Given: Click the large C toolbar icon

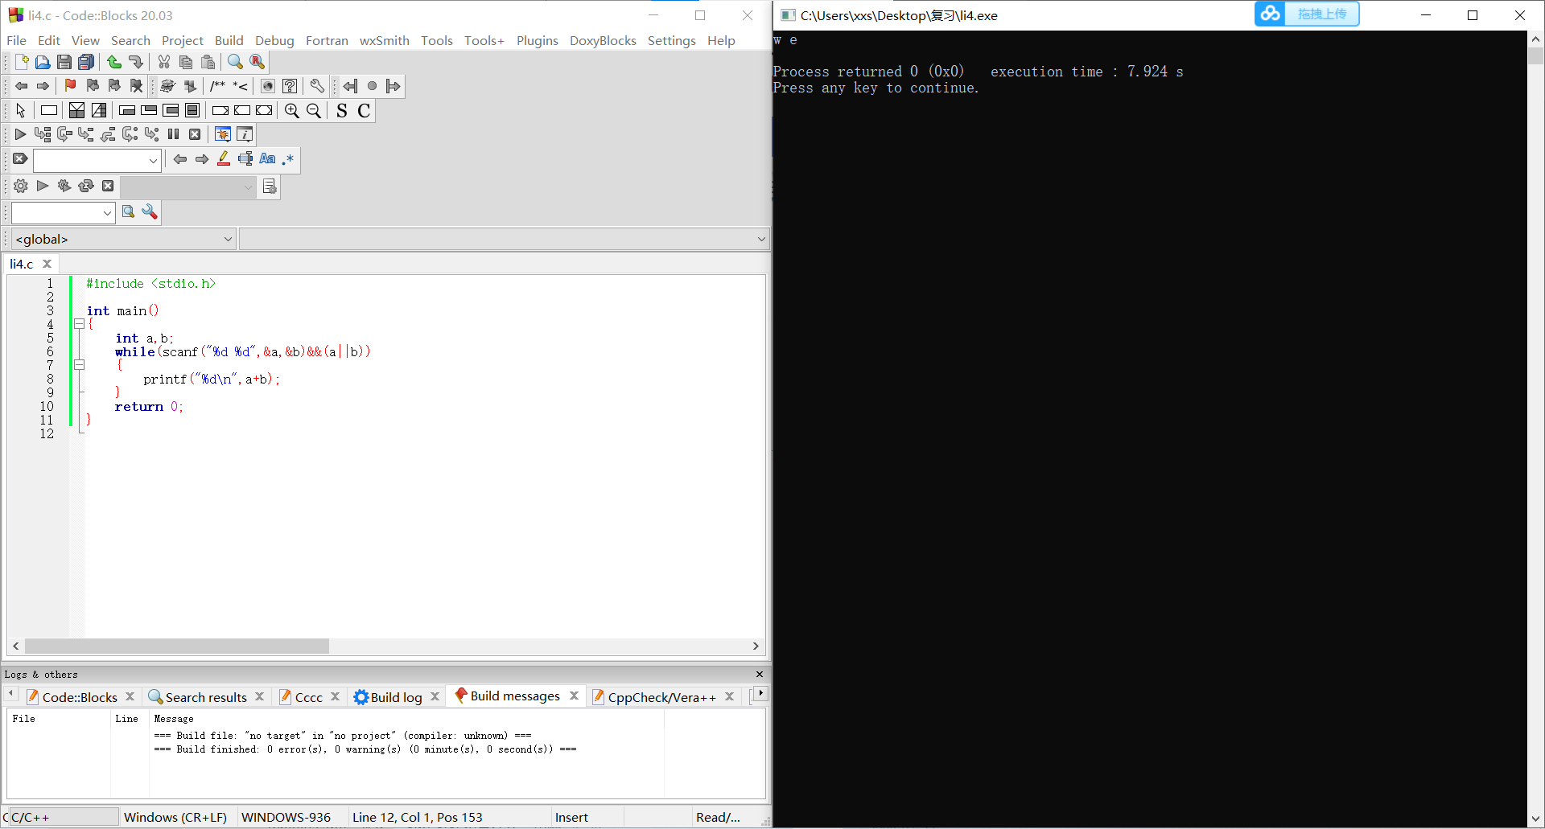Looking at the screenshot, I should [364, 110].
